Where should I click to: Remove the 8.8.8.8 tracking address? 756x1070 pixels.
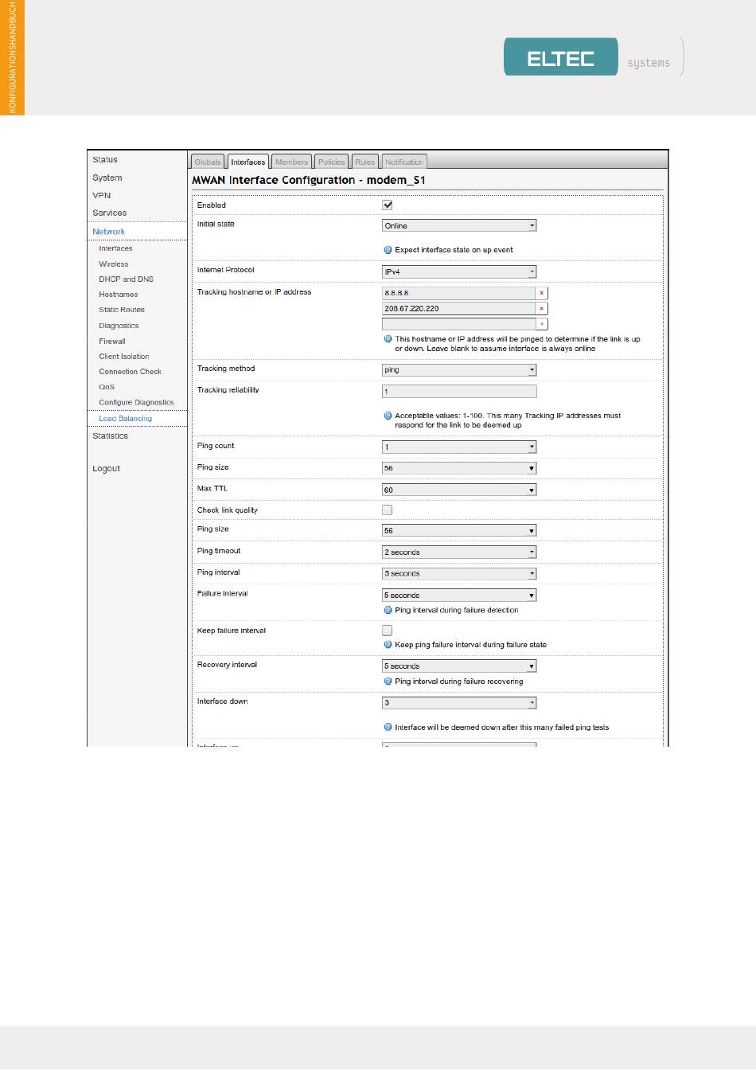pyautogui.click(x=542, y=293)
